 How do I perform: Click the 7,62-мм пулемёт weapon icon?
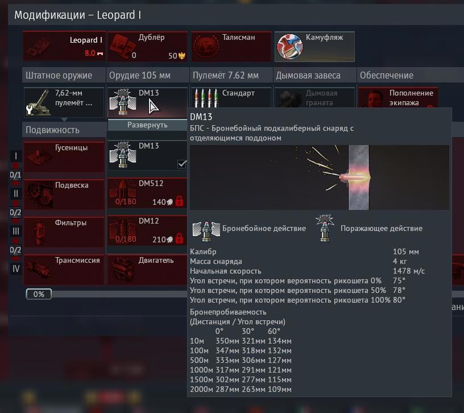pyautogui.click(x=38, y=102)
